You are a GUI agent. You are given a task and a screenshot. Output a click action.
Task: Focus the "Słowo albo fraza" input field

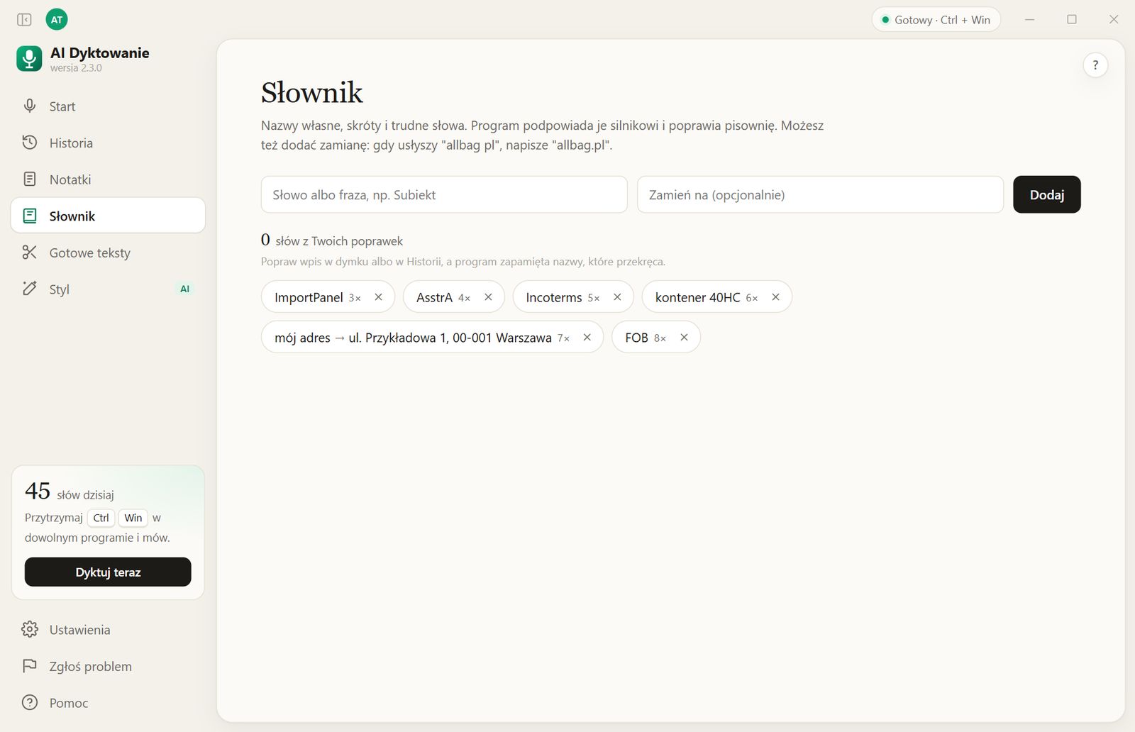(444, 194)
